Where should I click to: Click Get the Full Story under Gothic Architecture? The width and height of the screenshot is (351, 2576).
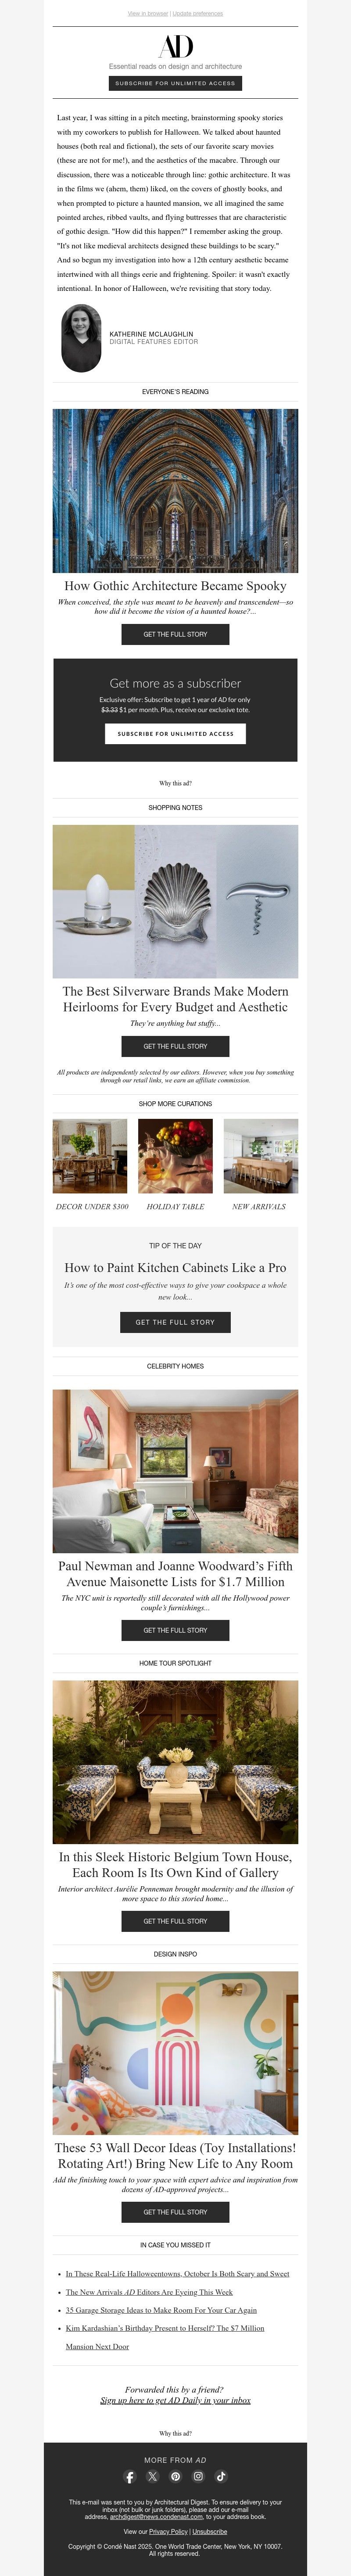click(175, 634)
